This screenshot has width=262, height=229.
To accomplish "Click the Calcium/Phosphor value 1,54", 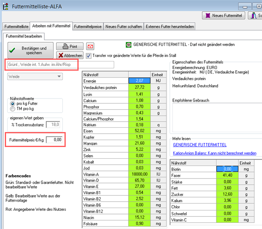I will (139, 119).
